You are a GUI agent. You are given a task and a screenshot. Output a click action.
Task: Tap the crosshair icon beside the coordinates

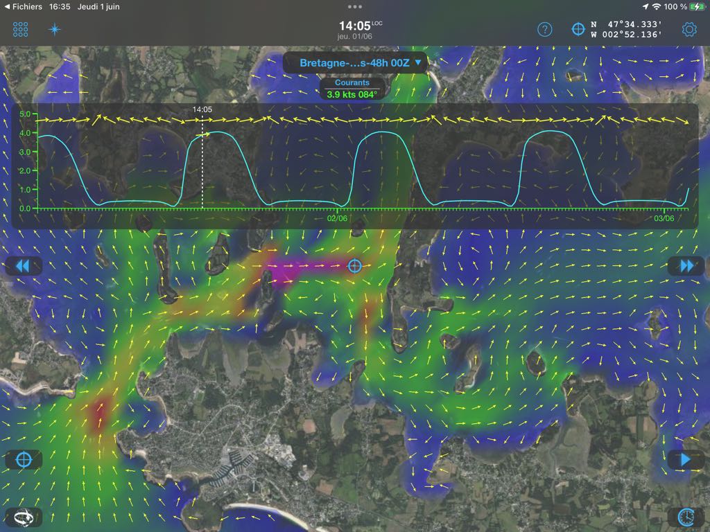pyautogui.click(x=578, y=29)
